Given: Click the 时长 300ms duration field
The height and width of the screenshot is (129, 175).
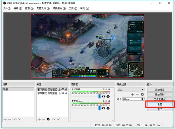Looking at the screenshot, I should point(132,99).
